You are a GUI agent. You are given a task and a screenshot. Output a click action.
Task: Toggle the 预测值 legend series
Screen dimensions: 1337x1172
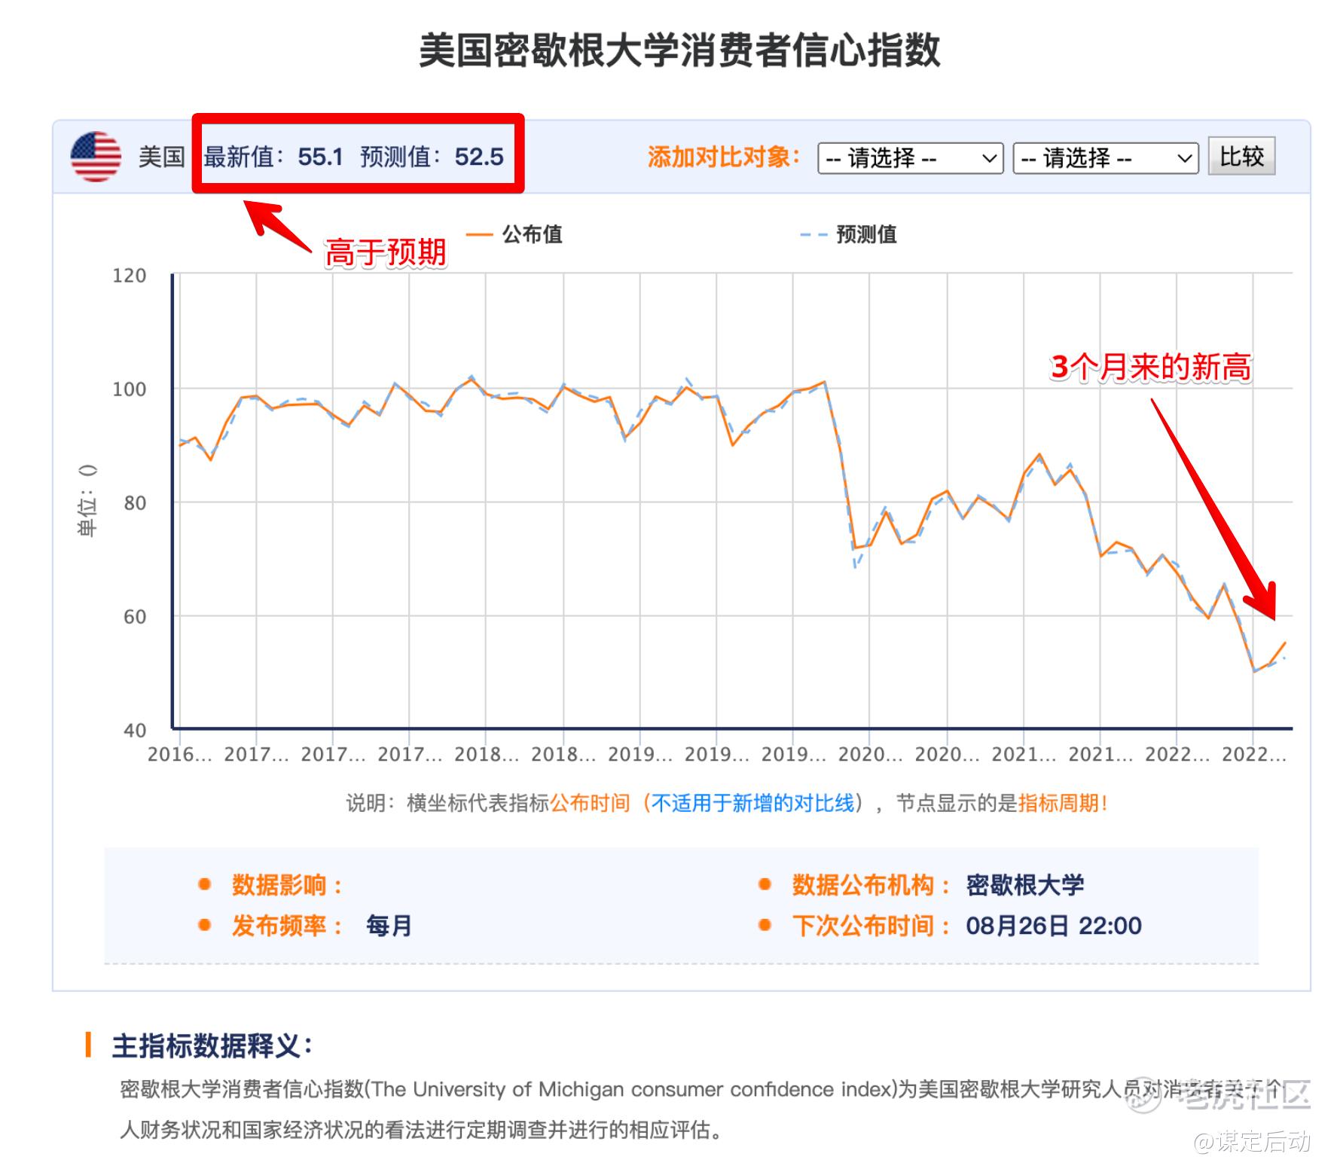847,234
